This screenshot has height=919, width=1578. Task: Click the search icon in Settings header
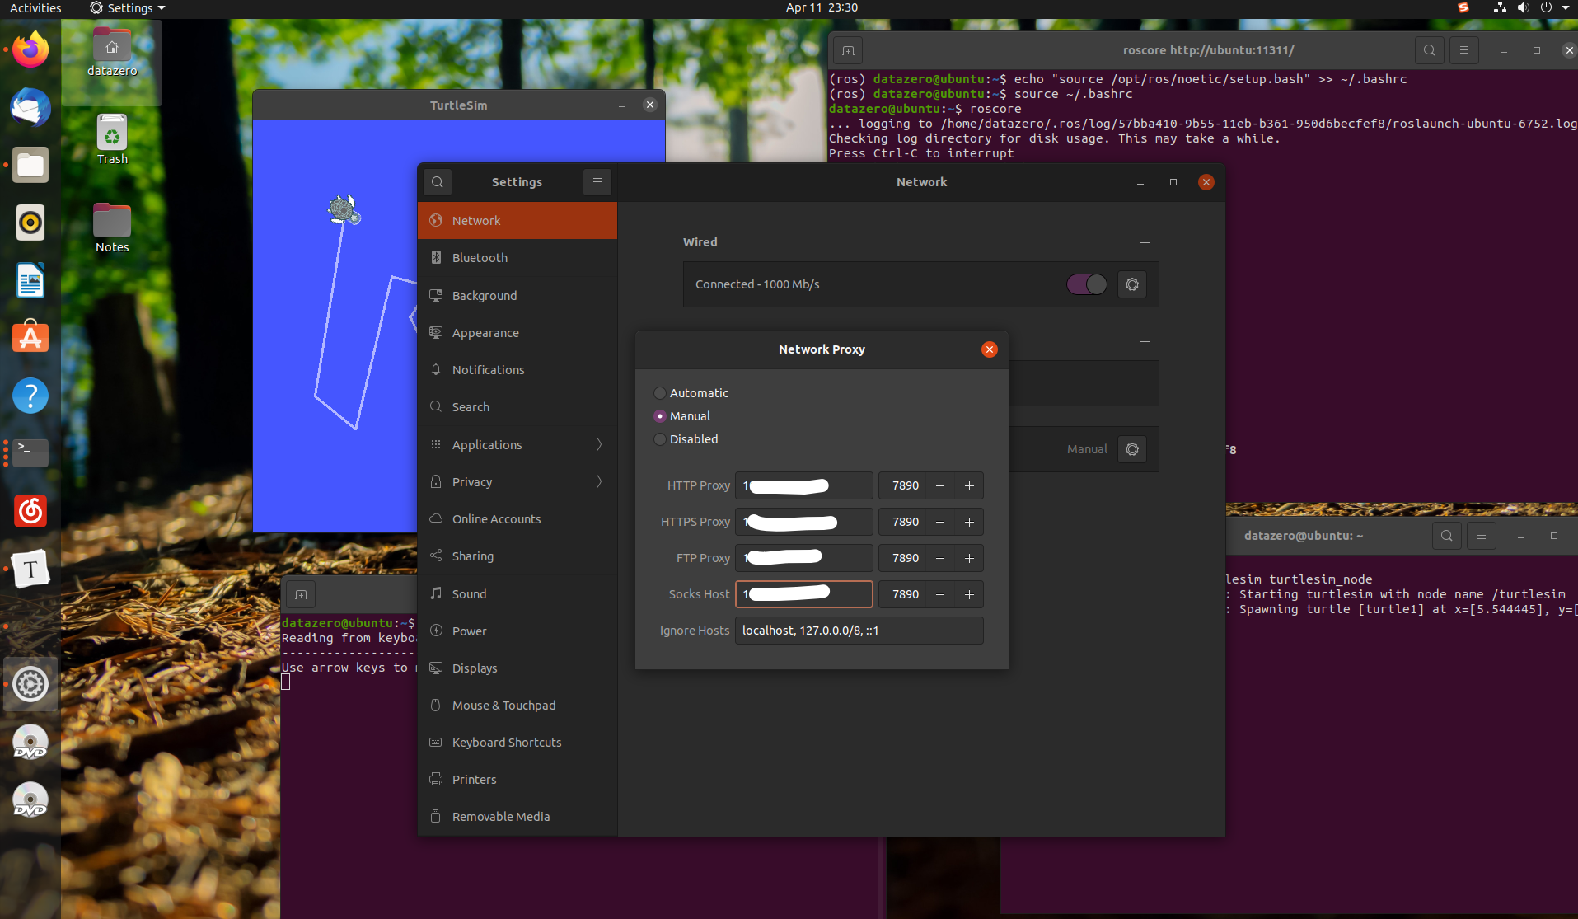pyautogui.click(x=437, y=181)
